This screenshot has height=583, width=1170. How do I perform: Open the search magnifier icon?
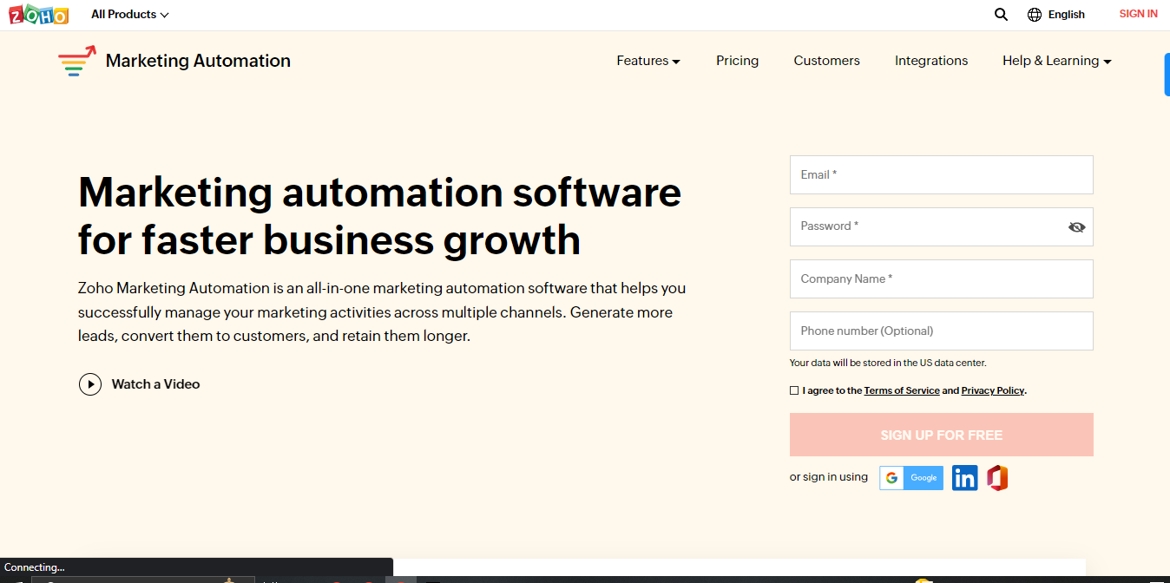1001,14
